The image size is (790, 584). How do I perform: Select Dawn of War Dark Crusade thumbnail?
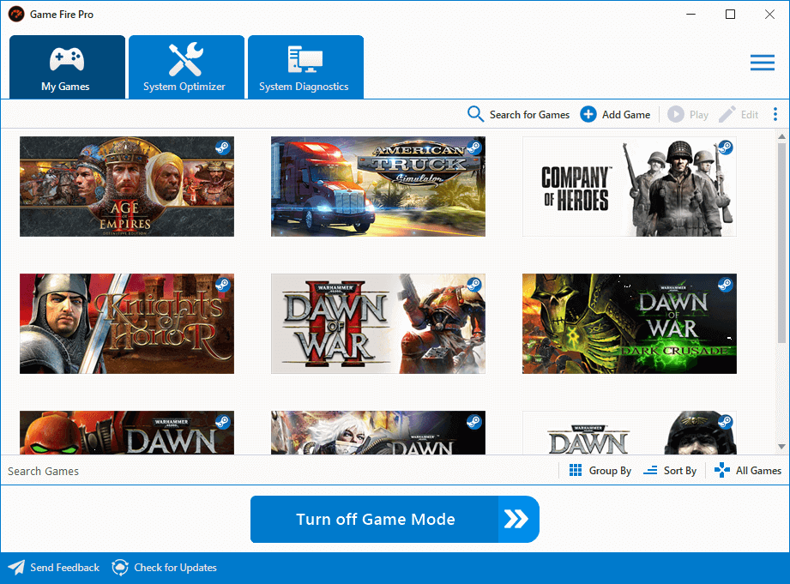coord(630,323)
